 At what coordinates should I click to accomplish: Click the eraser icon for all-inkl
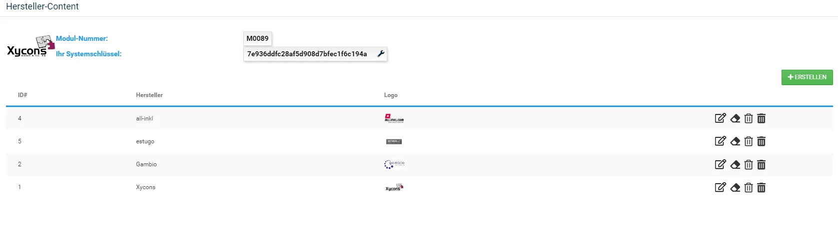pyautogui.click(x=735, y=118)
